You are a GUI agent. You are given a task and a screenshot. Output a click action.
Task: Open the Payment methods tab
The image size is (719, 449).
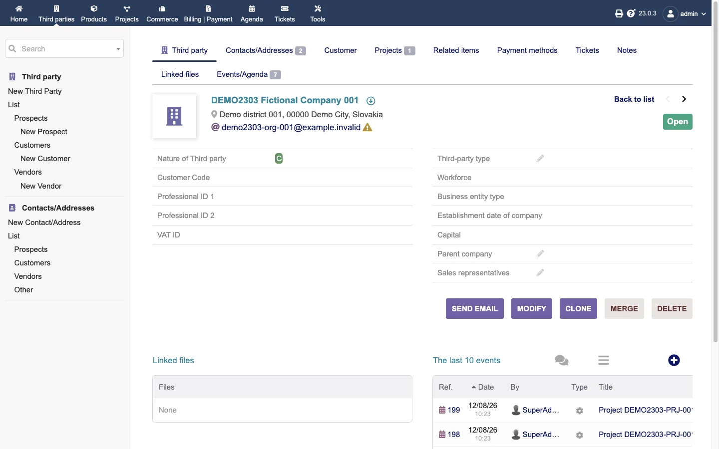pos(527,50)
